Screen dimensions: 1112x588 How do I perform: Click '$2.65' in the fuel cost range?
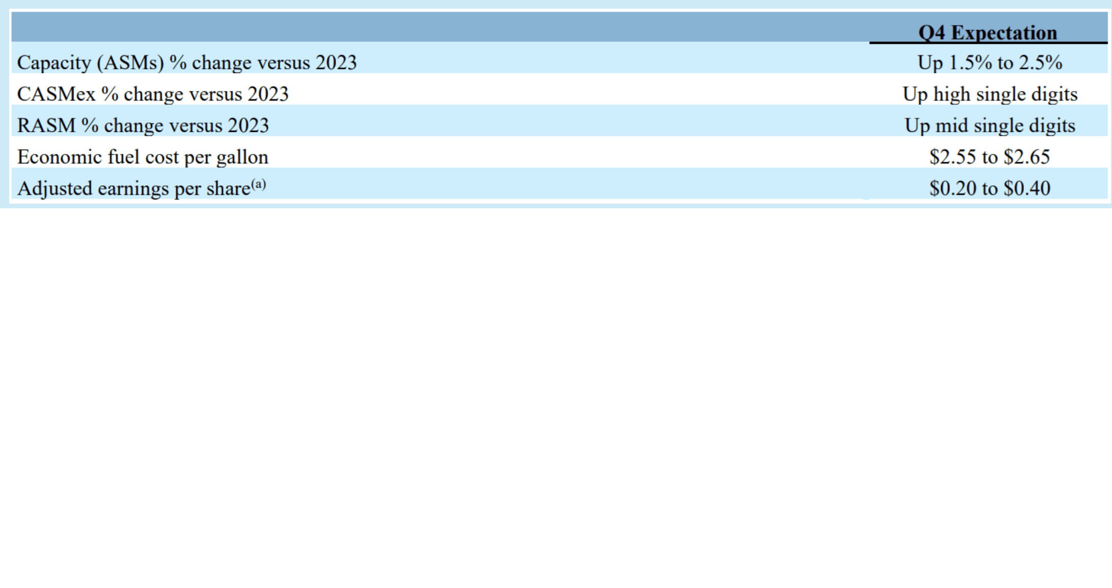point(1026,157)
